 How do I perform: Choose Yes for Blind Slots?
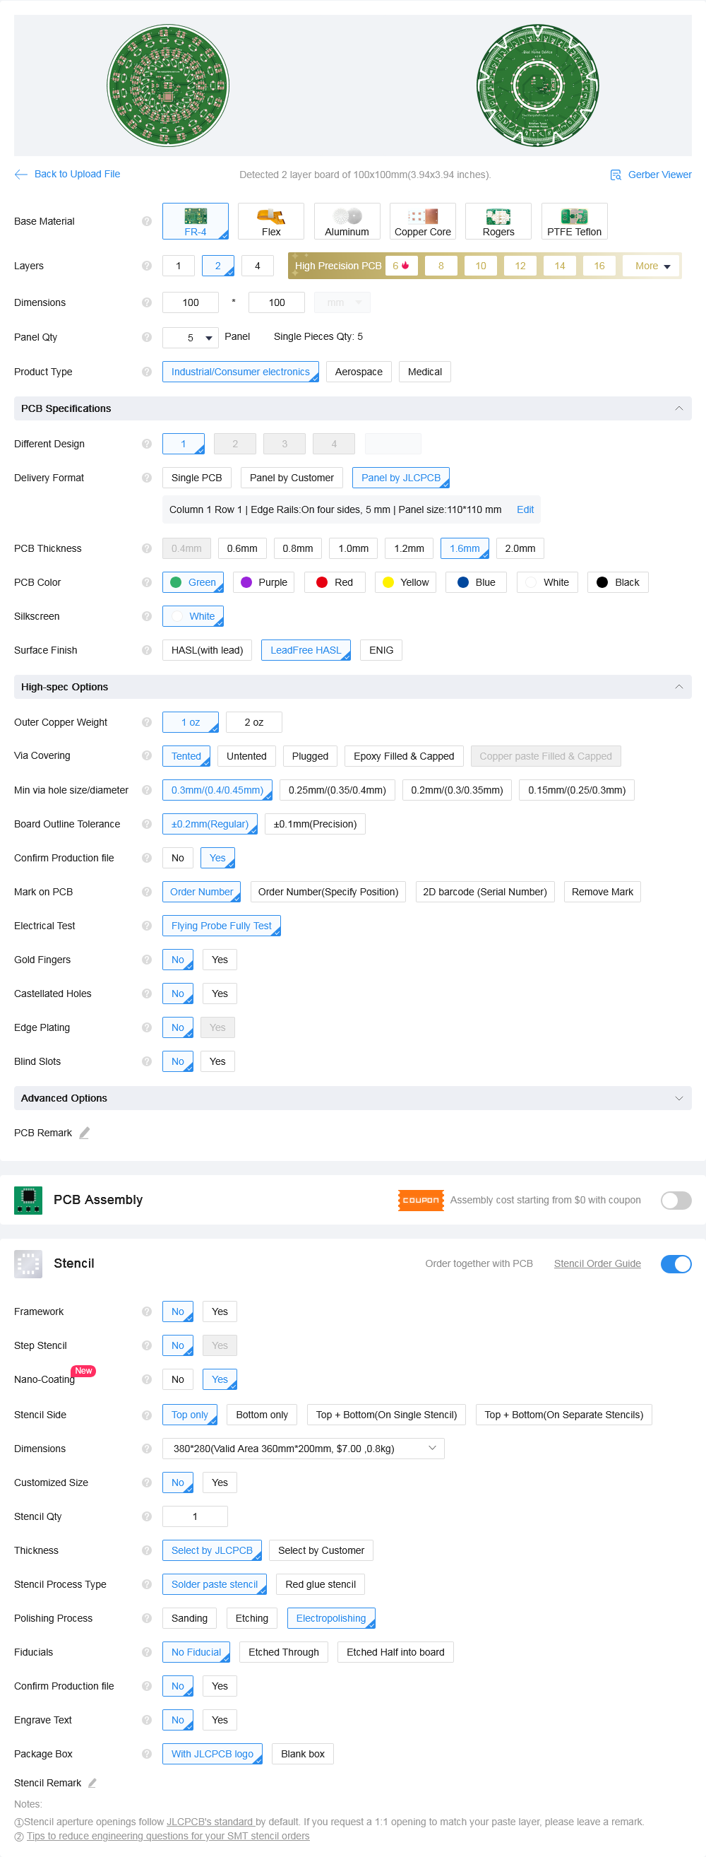217,1061
